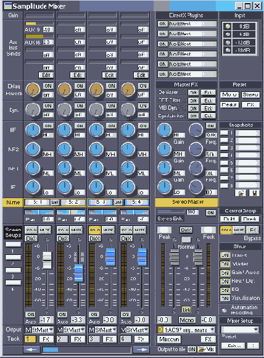
Task: Edit the S: 3 track name field
Action: [101, 202]
